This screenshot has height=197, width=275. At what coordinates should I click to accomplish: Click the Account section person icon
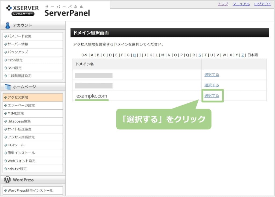(8, 25)
